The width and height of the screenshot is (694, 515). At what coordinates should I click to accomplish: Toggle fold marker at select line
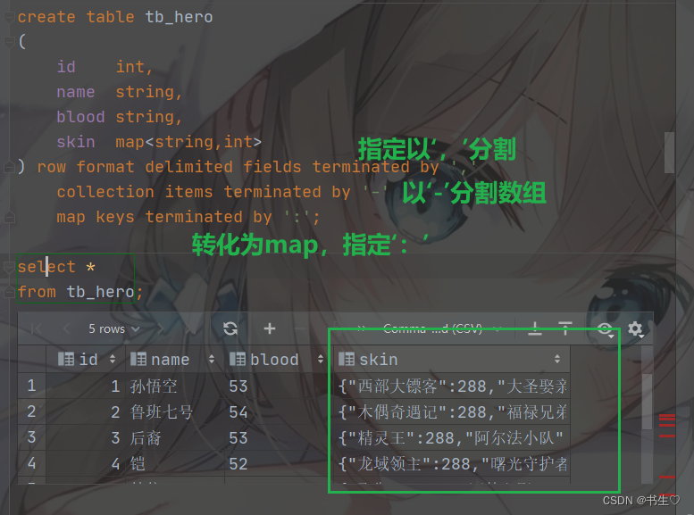[9, 267]
